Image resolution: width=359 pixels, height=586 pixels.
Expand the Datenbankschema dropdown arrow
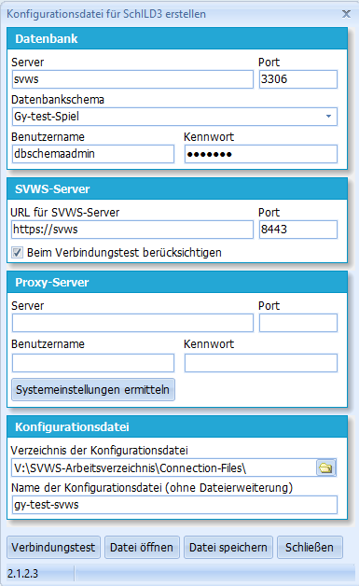[328, 117]
